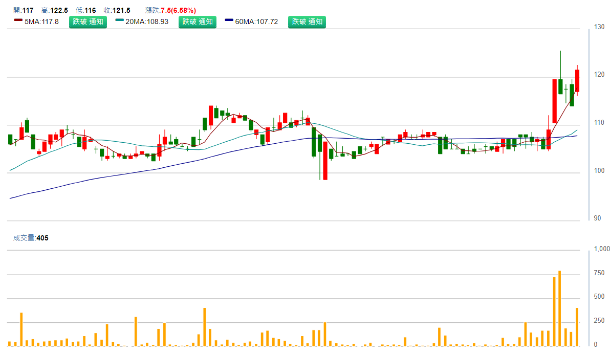
Task: Click the dark red 5MA legend swatch
Action: click(18, 21)
